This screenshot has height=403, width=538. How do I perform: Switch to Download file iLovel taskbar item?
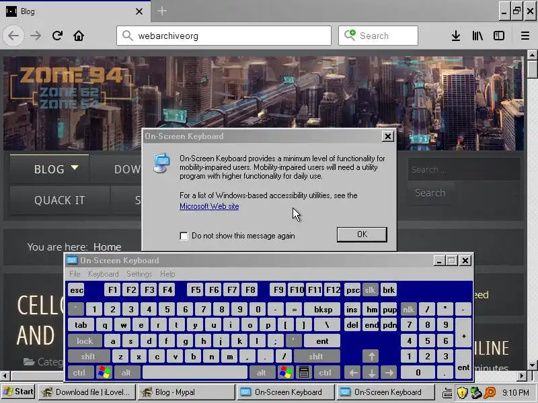click(x=87, y=392)
